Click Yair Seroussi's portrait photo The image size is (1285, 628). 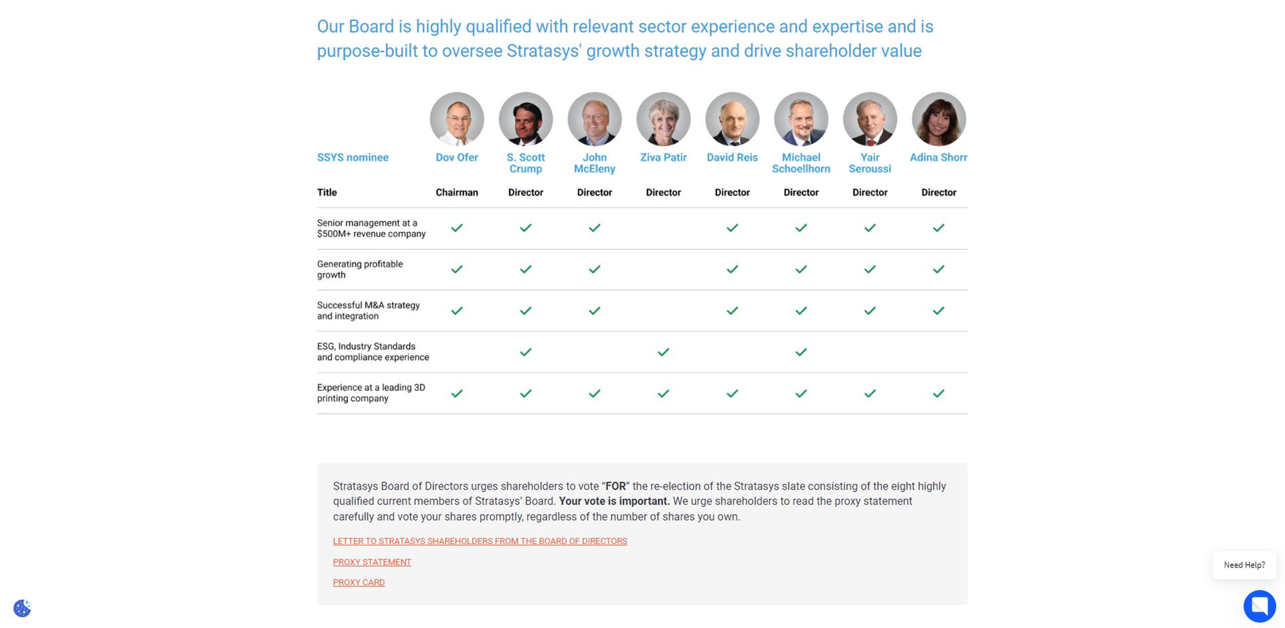tap(870, 119)
